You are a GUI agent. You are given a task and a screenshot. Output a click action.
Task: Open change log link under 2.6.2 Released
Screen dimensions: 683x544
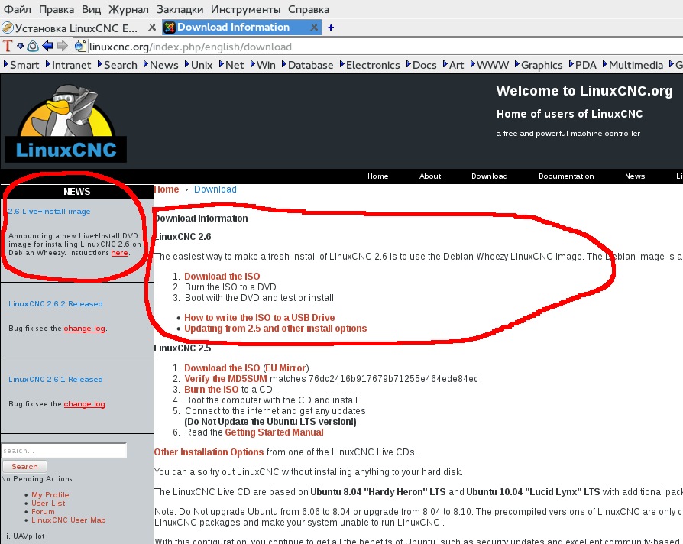click(x=85, y=329)
